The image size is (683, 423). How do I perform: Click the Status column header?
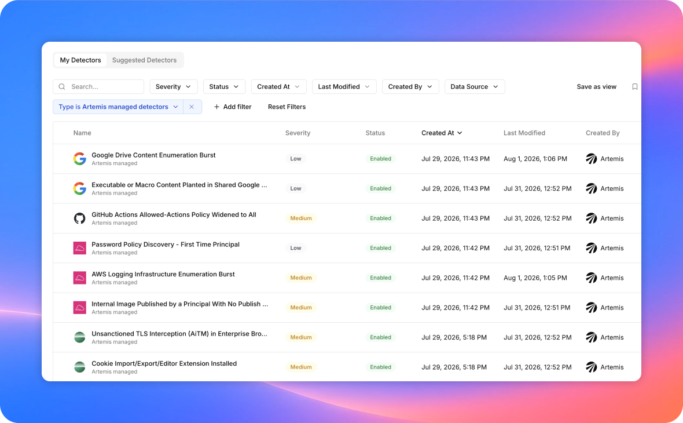click(x=375, y=133)
